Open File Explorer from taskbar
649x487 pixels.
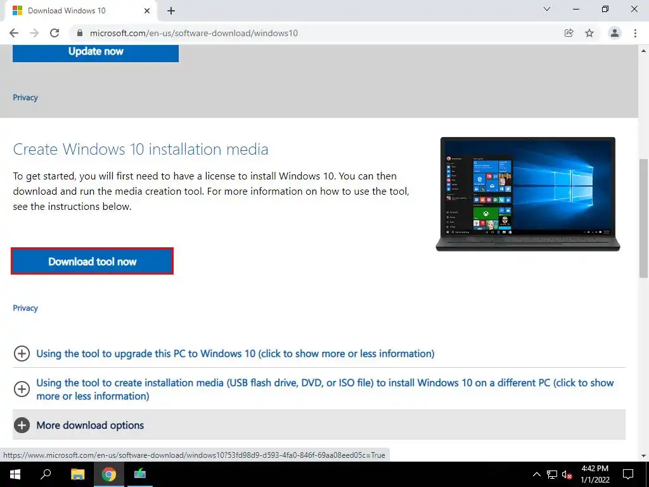coord(77,474)
